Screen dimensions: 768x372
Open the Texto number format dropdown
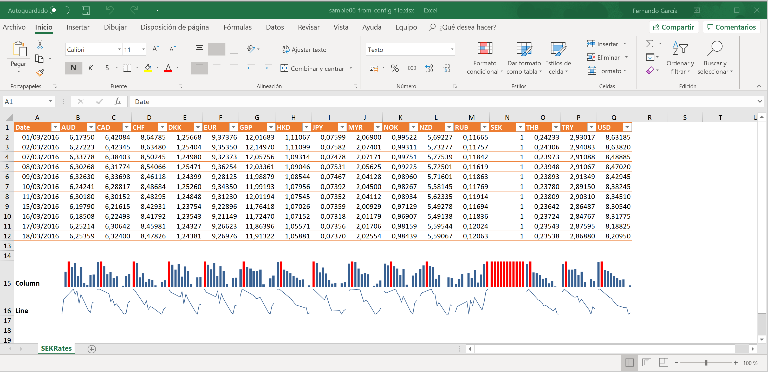452,49
